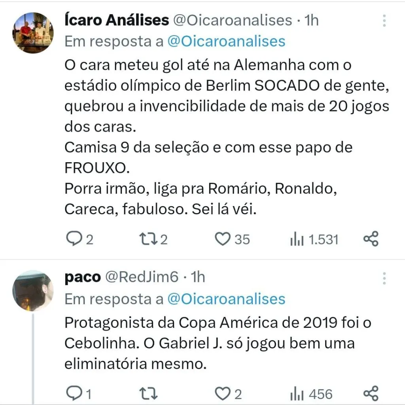Share paco's tweet

[371, 393]
